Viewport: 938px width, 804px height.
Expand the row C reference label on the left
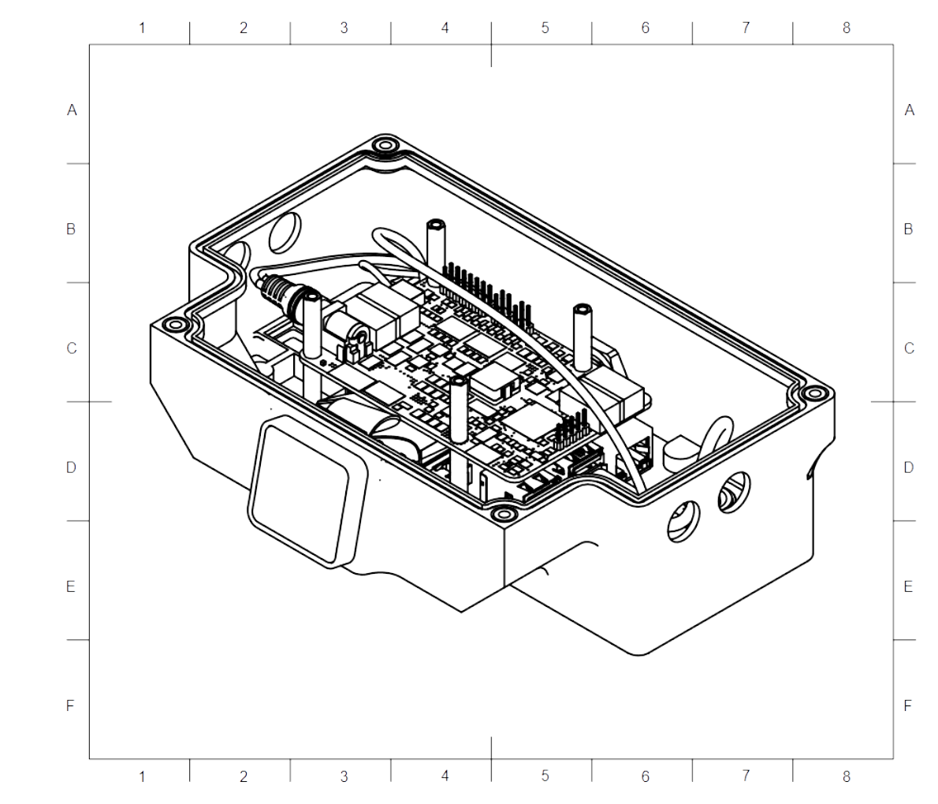[x=71, y=345]
